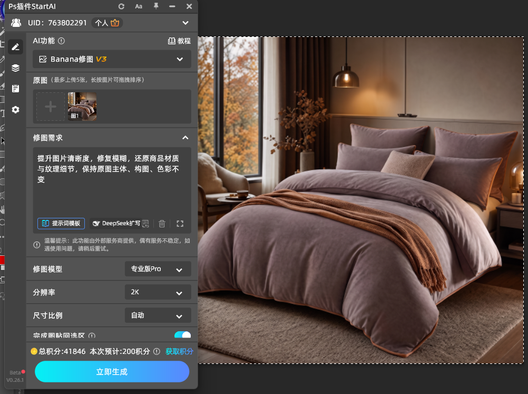The height and width of the screenshot is (394, 528).
Task: Select the 图1 bedroom thumbnail
Action: (x=82, y=107)
